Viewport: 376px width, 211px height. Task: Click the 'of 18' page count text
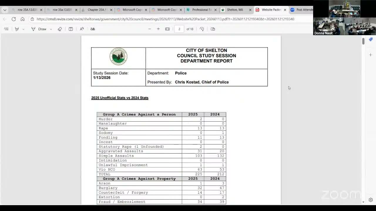[190, 29]
